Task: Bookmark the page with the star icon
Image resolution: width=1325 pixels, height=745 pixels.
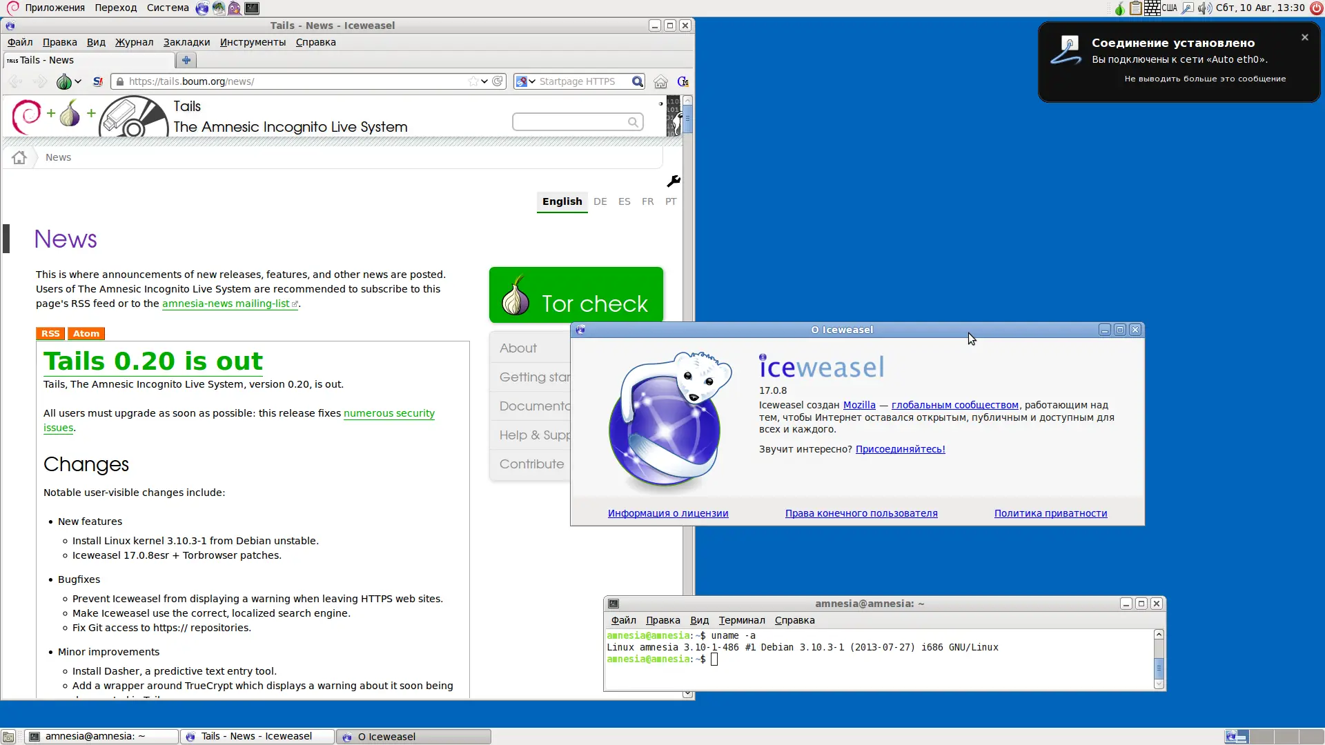Action: point(473,81)
